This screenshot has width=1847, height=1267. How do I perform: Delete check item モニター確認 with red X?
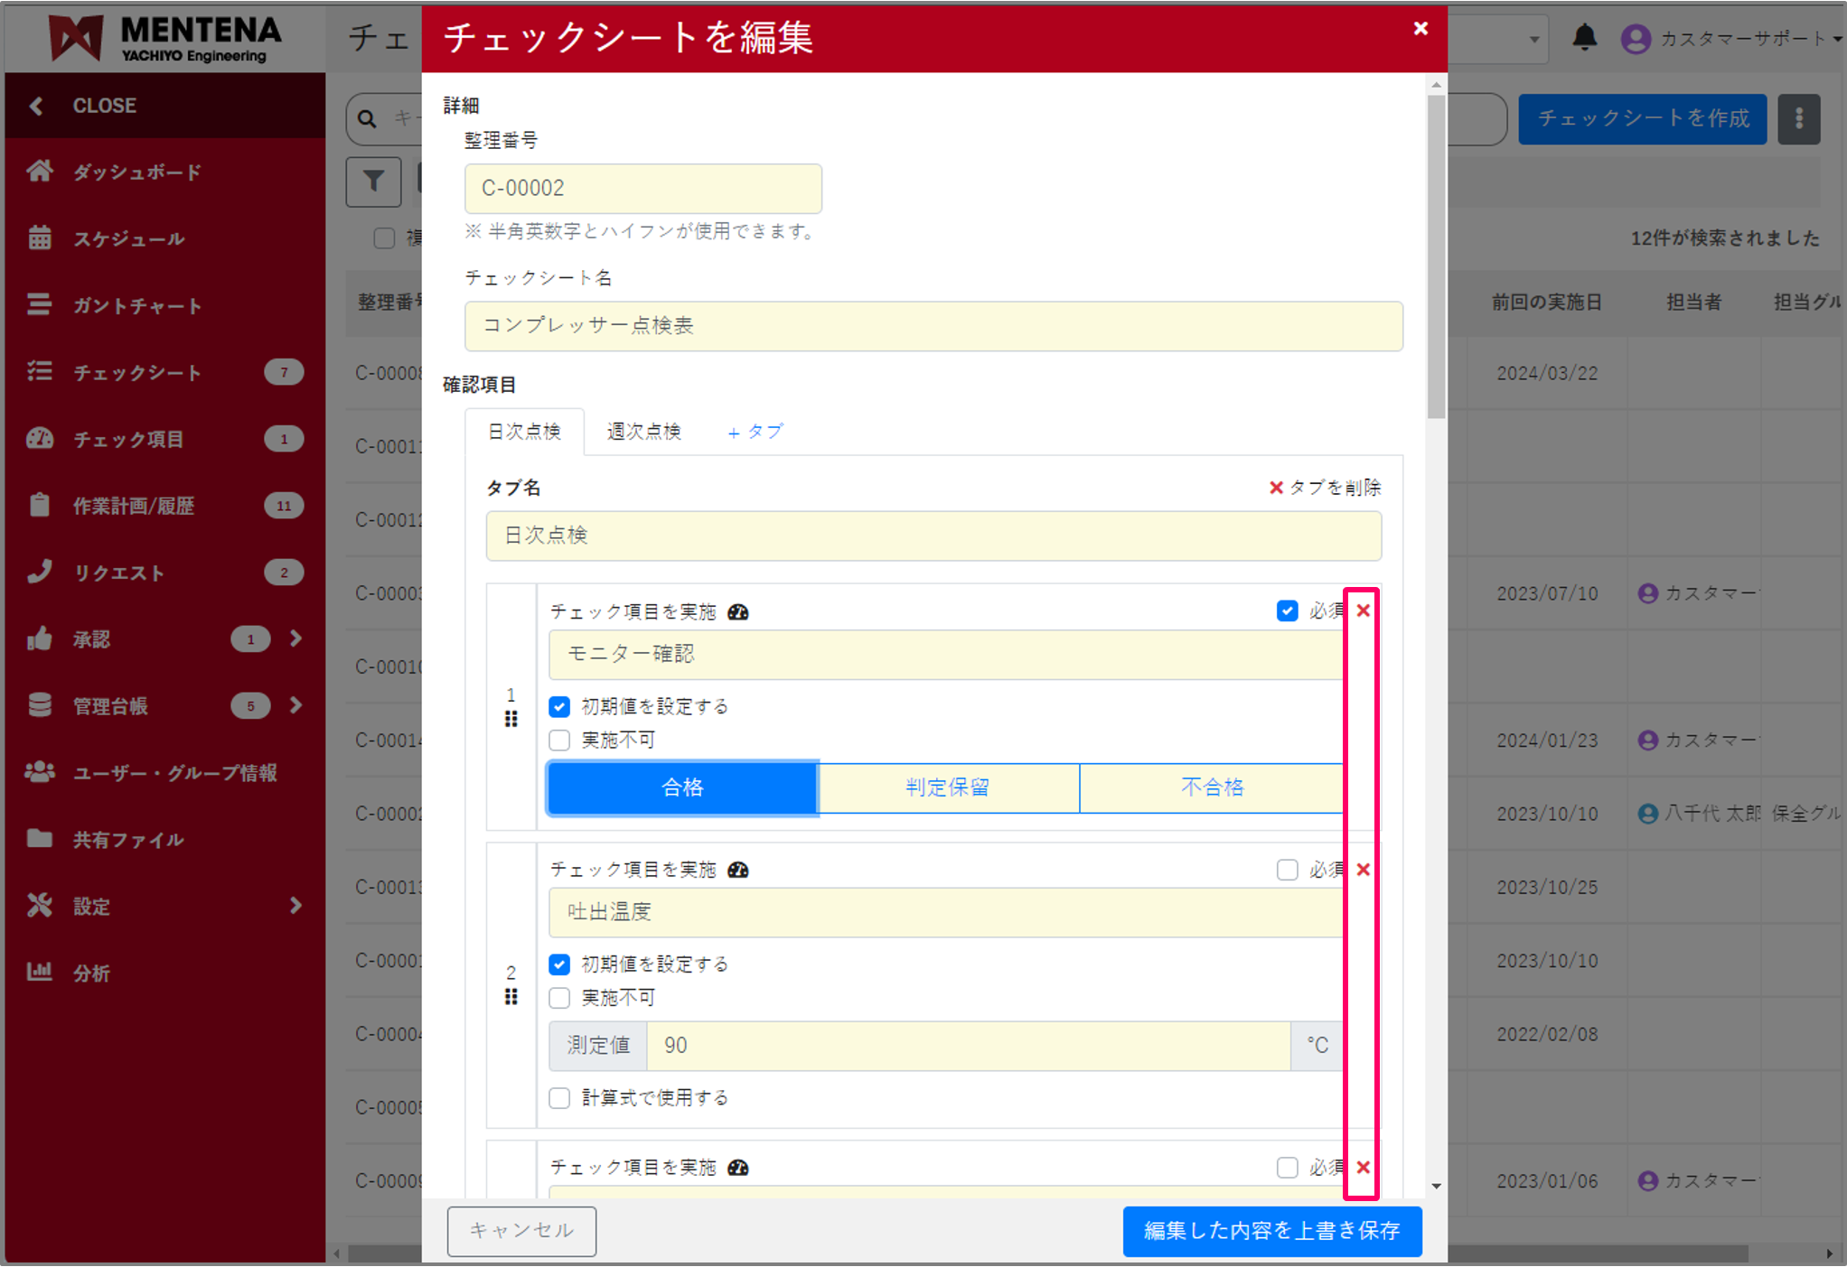[1363, 611]
